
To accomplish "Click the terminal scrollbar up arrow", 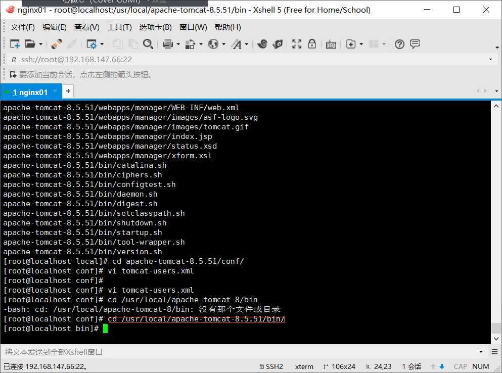I will pyautogui.click(x=496, y=106).
